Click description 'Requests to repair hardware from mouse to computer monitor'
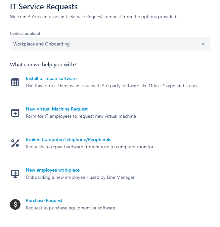This screenshot has height=227, width=220. 90,147
